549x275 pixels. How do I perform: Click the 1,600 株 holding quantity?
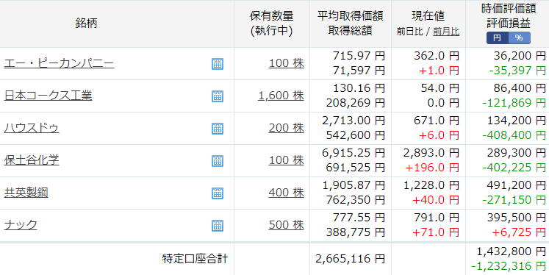click(281, 96)
